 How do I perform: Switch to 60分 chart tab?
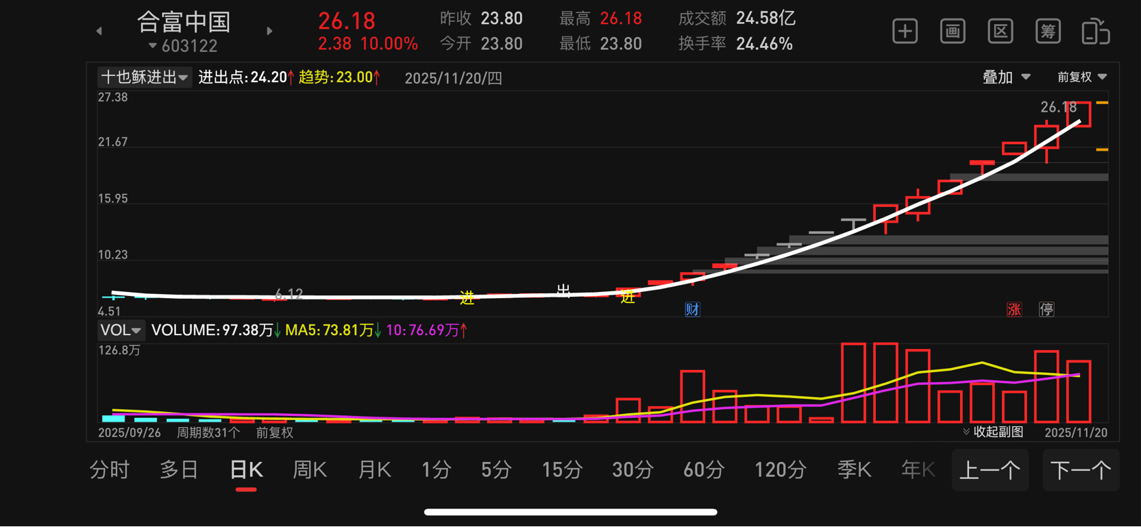click(704, 470)
